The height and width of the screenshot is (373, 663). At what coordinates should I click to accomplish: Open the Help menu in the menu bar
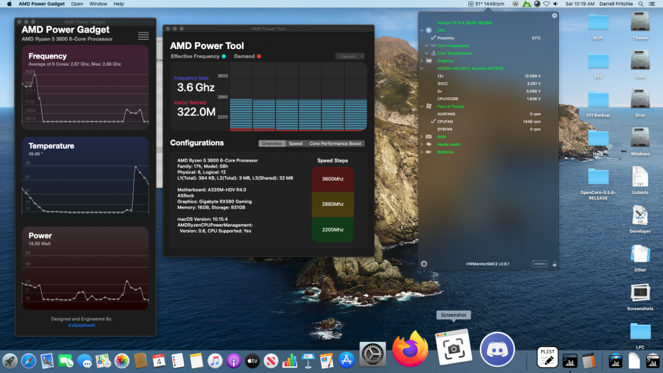point(119,4)
